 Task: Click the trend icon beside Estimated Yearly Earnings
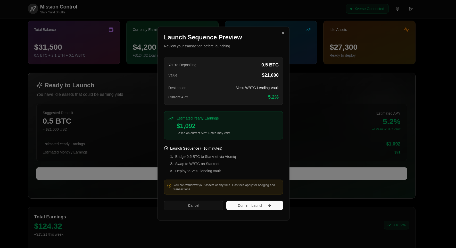coord(171,118)
